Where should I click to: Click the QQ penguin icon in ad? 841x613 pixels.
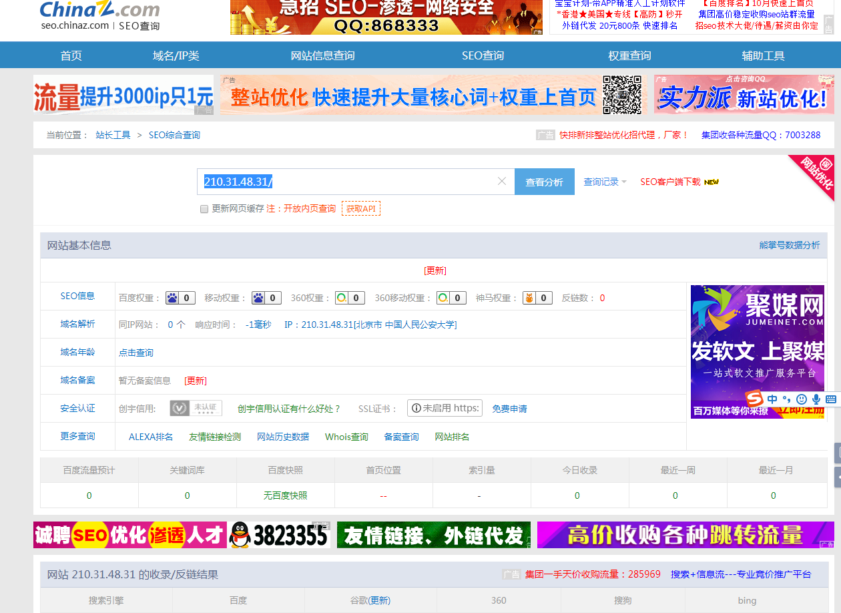[240, 535]
